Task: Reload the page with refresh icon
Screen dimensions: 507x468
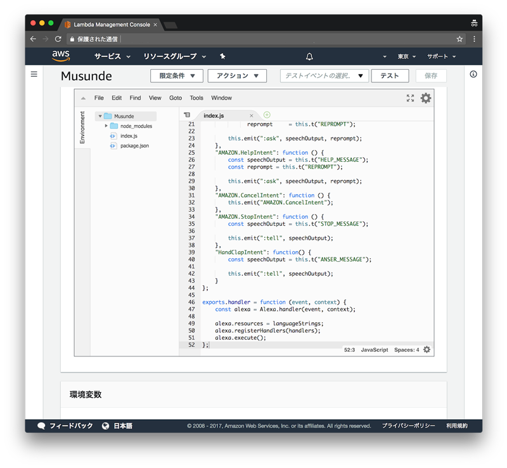Action: click(x=58, y=39)
